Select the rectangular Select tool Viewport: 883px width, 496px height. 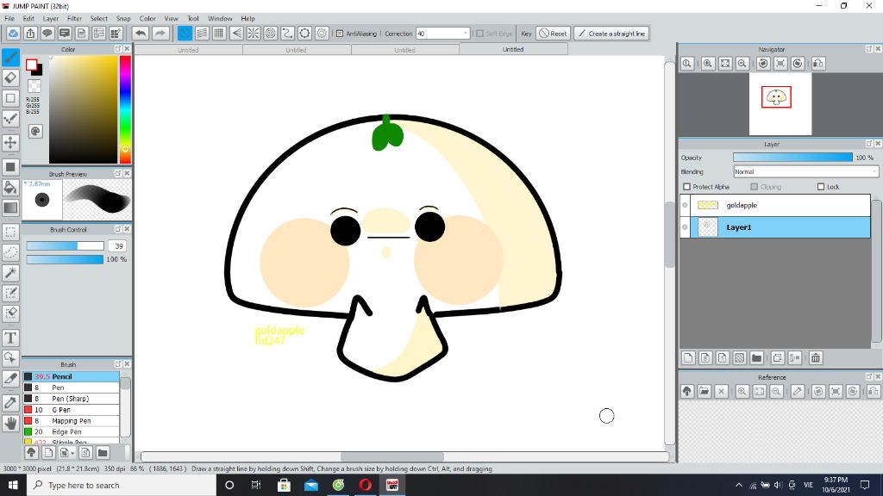click(x=10, y=232)
